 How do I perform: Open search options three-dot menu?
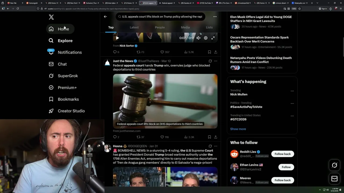215,17
